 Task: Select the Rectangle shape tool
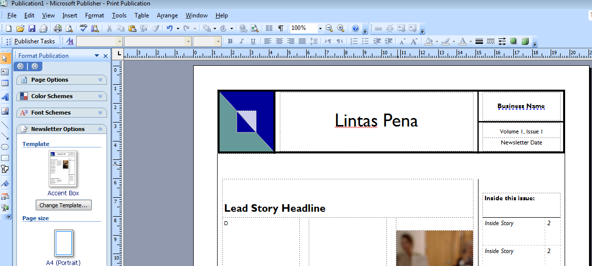(x=5, y=158)
